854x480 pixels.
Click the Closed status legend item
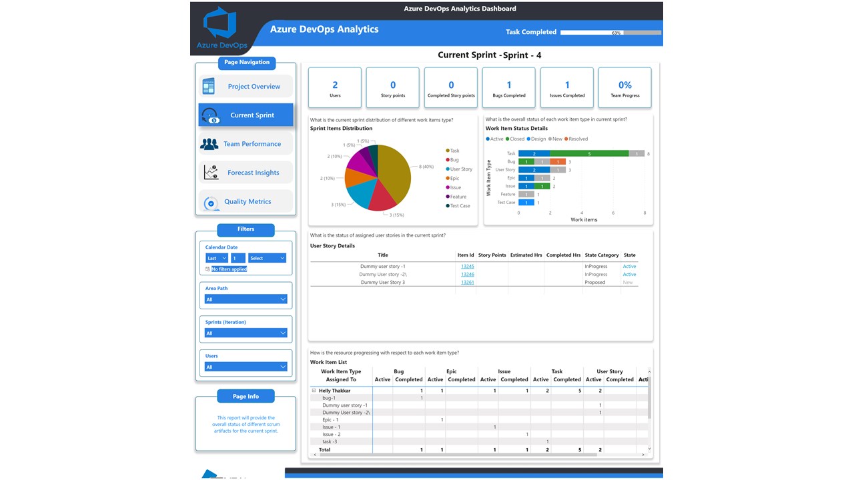point(515,139)
